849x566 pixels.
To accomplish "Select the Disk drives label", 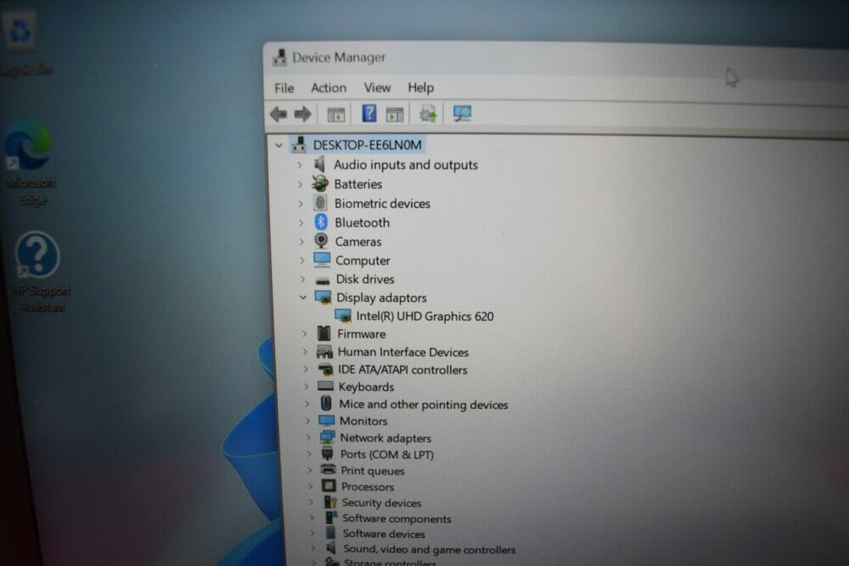I will click(365, 279).
